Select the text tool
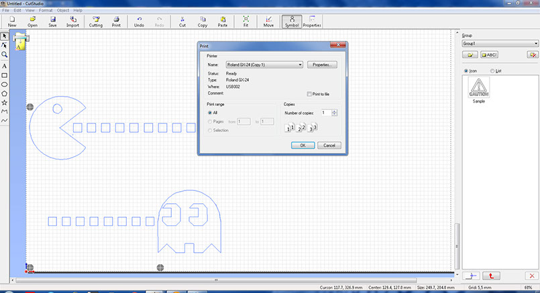The image size is (540, 293). pos(5,66)
